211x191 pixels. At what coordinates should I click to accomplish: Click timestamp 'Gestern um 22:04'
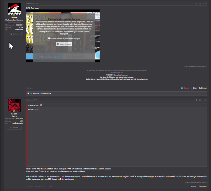click(32, 4)
